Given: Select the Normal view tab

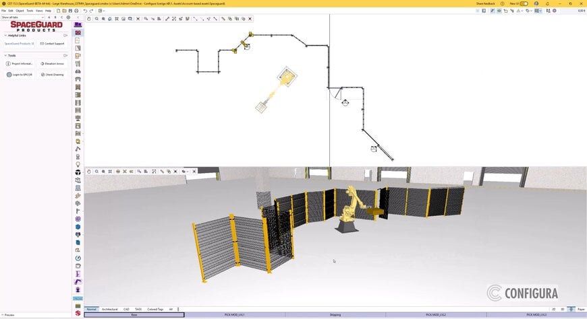Looking at the screenshot, I should [91, 310].
